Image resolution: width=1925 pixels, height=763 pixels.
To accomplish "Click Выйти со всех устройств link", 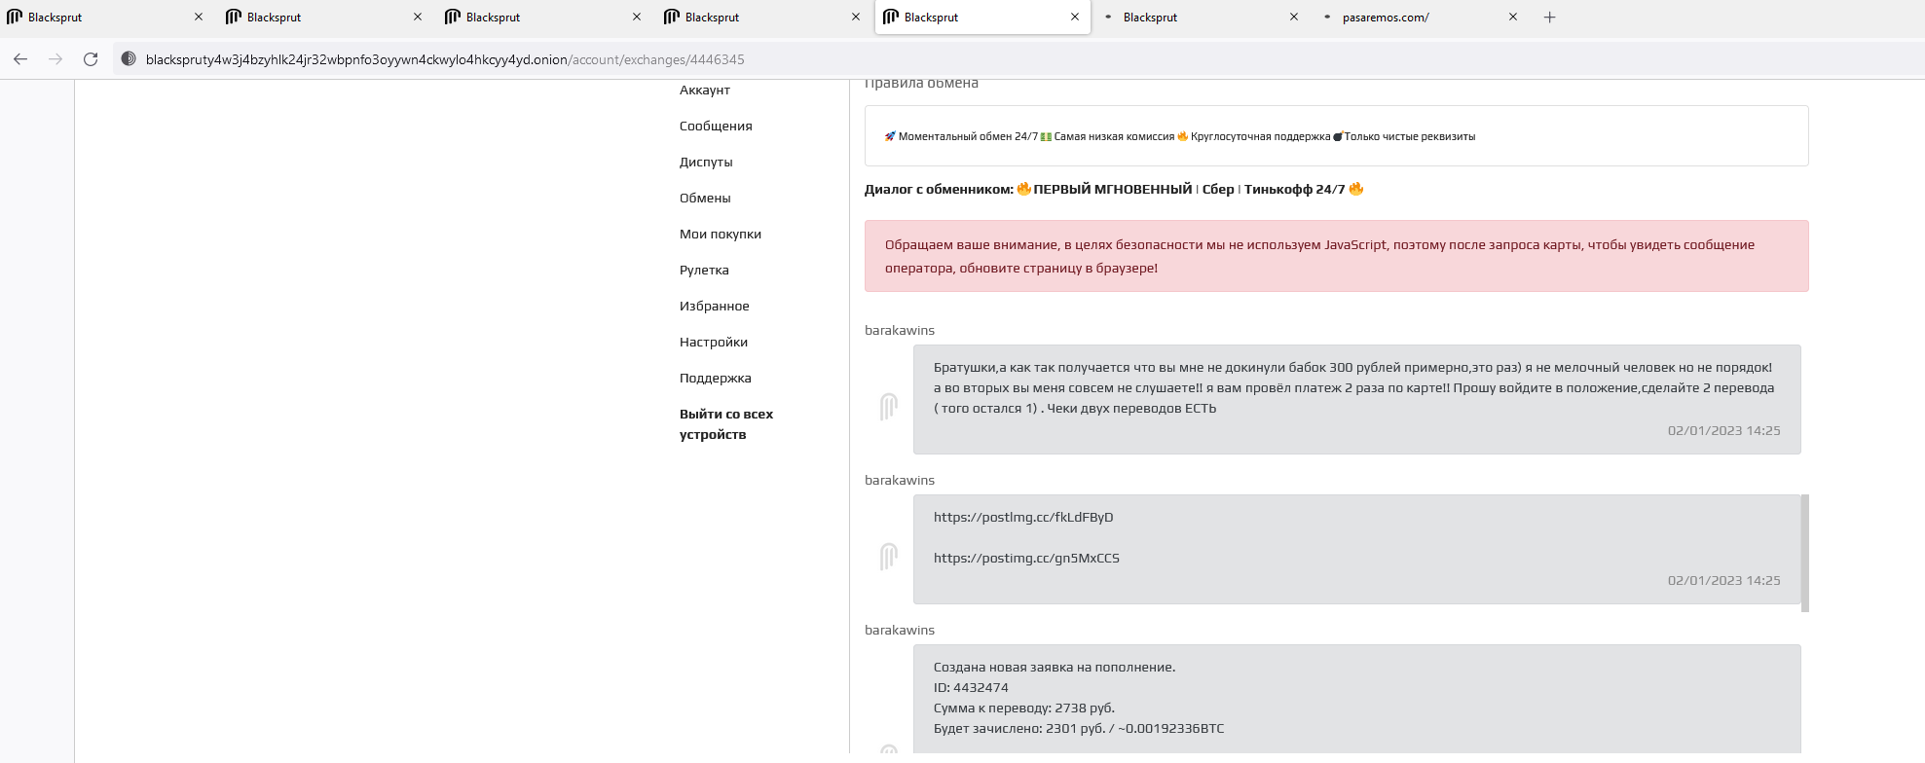I will pyautogui.click(x=726, y=424).
